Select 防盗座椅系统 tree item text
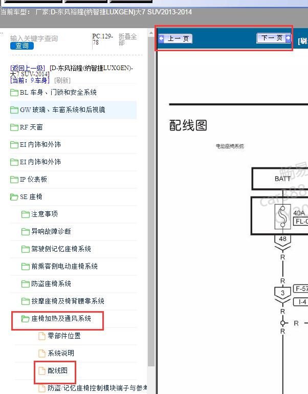This screenshot has height=394, width=308. (x=51, y=283)
